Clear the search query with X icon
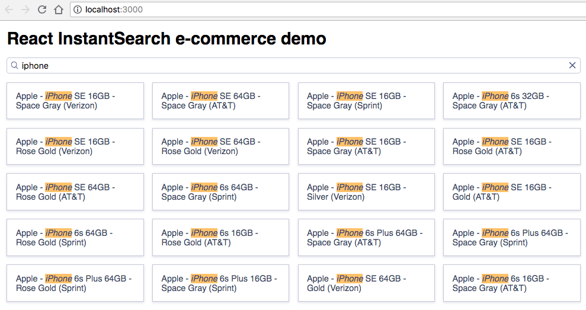Screen dimensions: 586x310 tap(572, 65)
